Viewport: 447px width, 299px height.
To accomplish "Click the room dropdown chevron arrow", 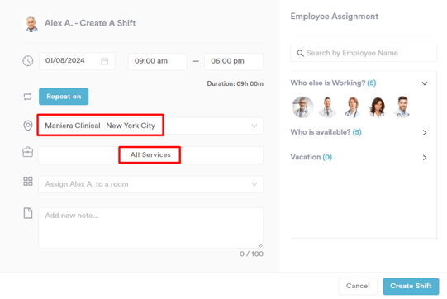I will [254, 184].
